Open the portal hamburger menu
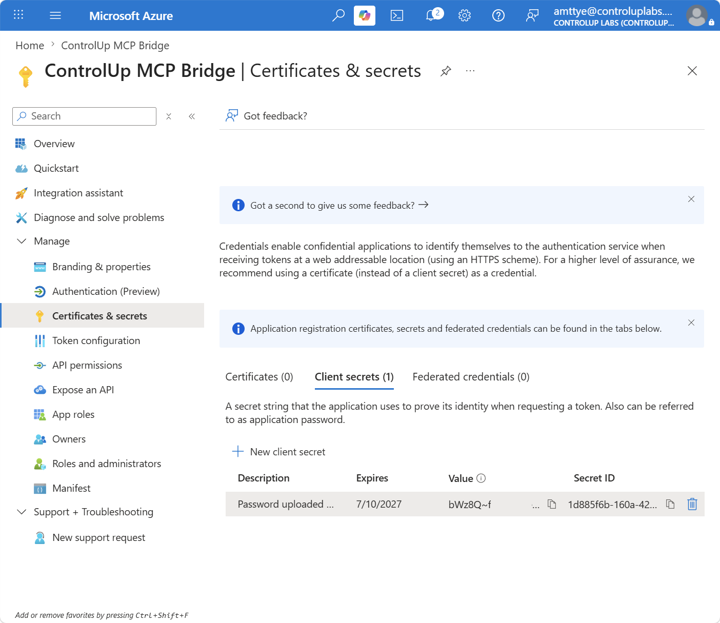720x623 pixels. pyautogui.click(x=55, y=15)
